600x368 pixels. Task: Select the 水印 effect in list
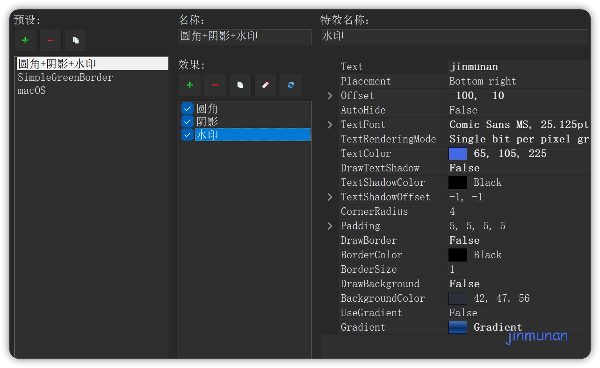pos(253,134)
